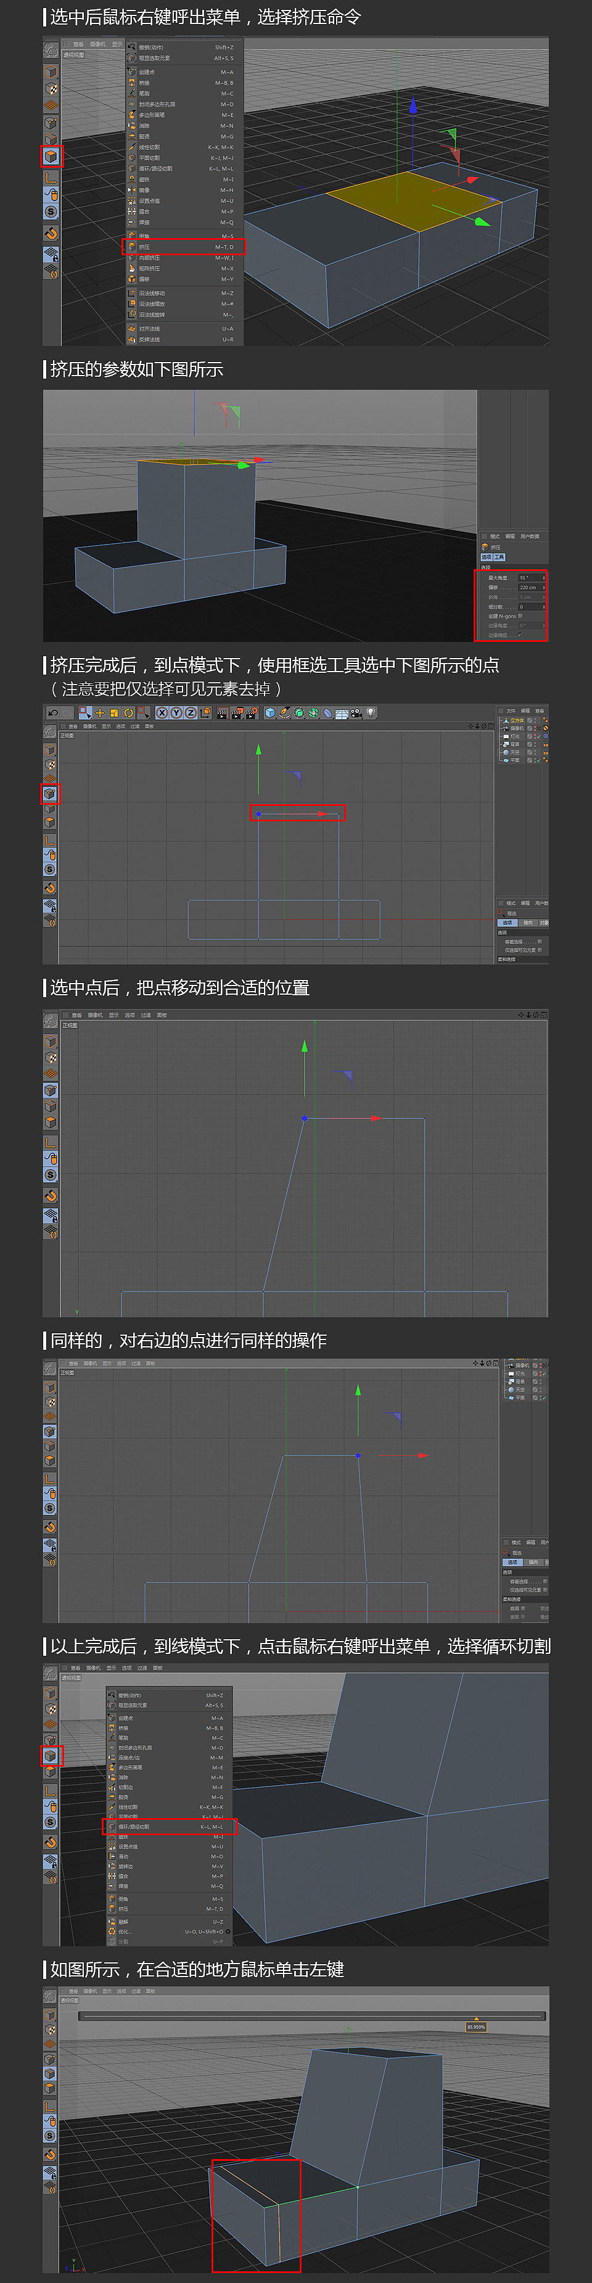
Task: Edit the 最大角度 field showing 91°
Action: click(x=532, y=578)
